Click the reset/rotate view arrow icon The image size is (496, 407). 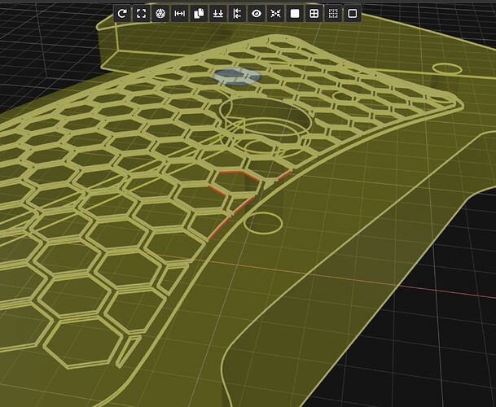[122, 14]
